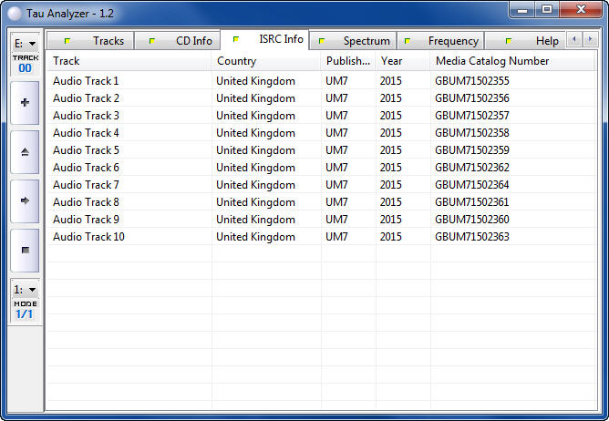Click the Tau Analyzer title bar icon

pos(15,13)
